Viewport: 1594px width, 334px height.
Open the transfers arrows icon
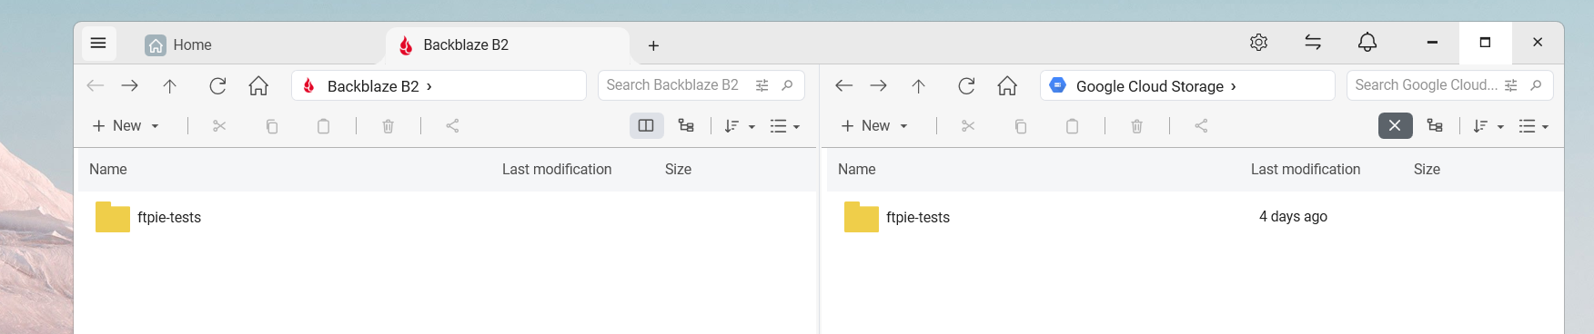pos(1313,43)
